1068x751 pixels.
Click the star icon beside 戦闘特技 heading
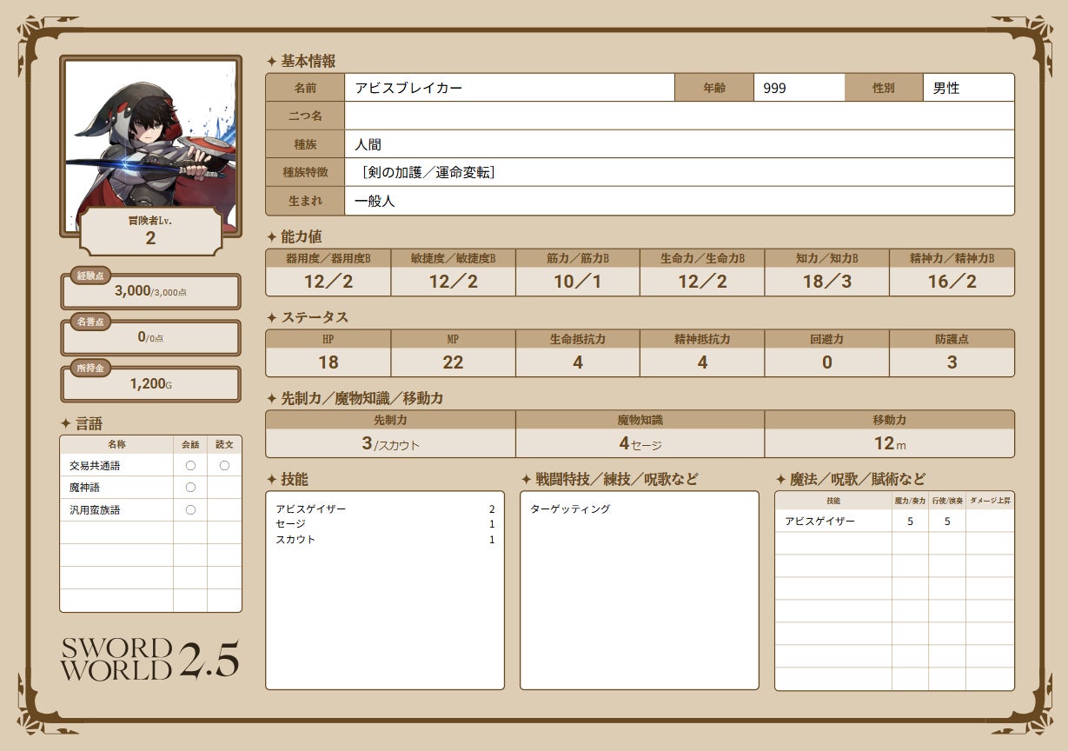(x=527, y=480)
